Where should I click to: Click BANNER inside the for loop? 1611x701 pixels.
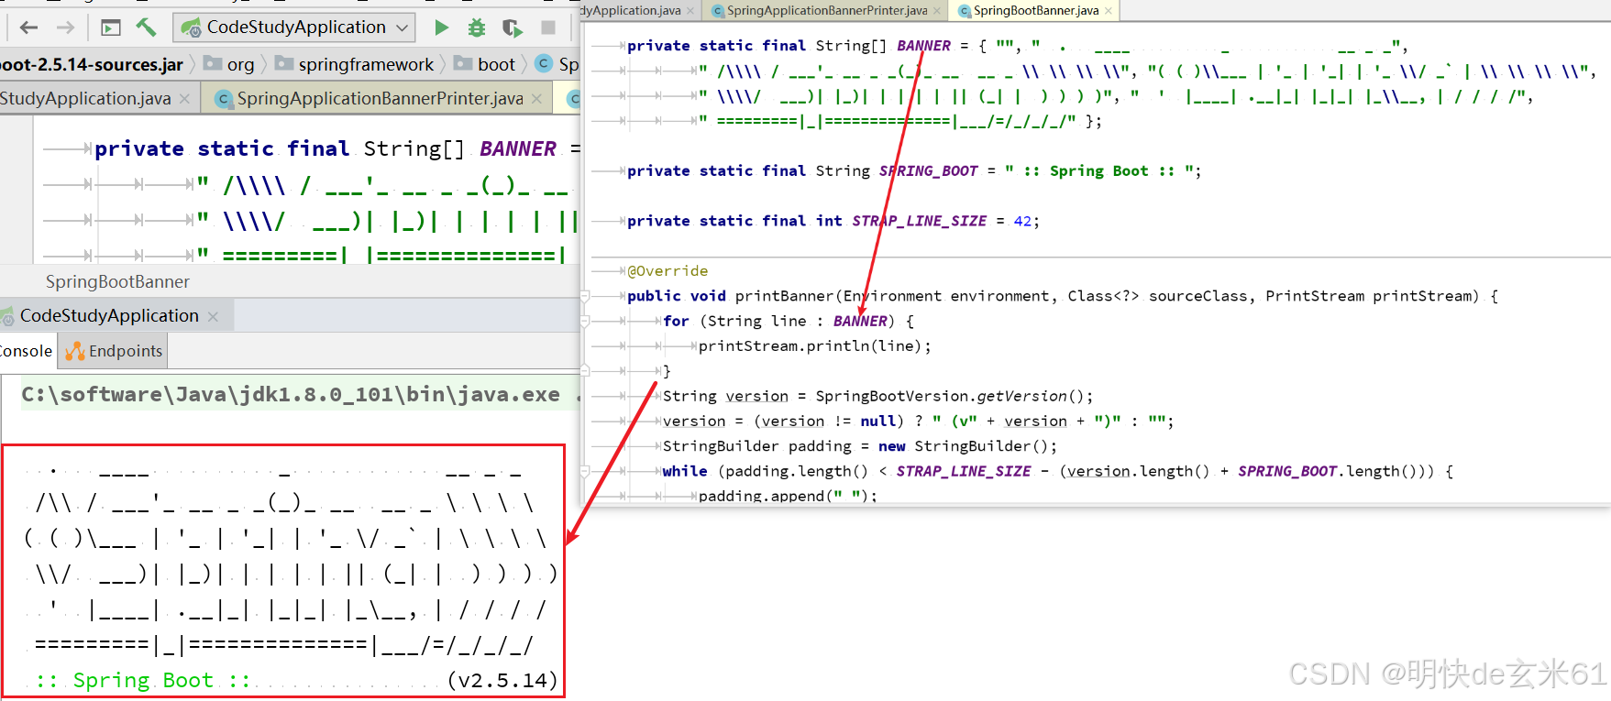(x=860, y=321)
